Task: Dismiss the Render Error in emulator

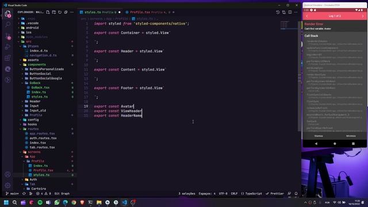Action: tap(319, 136)
